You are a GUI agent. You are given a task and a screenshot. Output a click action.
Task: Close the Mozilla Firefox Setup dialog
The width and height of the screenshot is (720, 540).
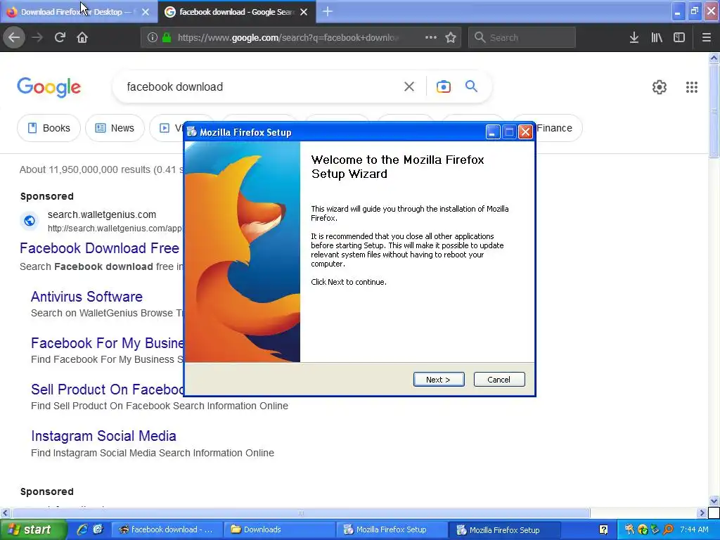(x=525, y=132)
